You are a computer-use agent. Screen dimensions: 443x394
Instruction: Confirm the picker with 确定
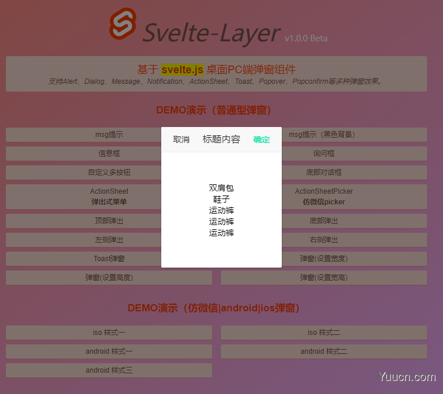point(261,139)
